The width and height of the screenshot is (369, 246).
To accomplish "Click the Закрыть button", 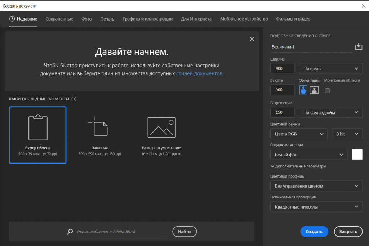I will tap(348, 232).
